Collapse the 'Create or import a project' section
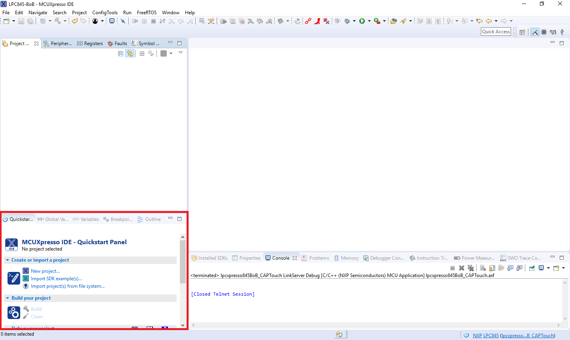Viewport: 570px width, 340px height. tap(8, 260)
